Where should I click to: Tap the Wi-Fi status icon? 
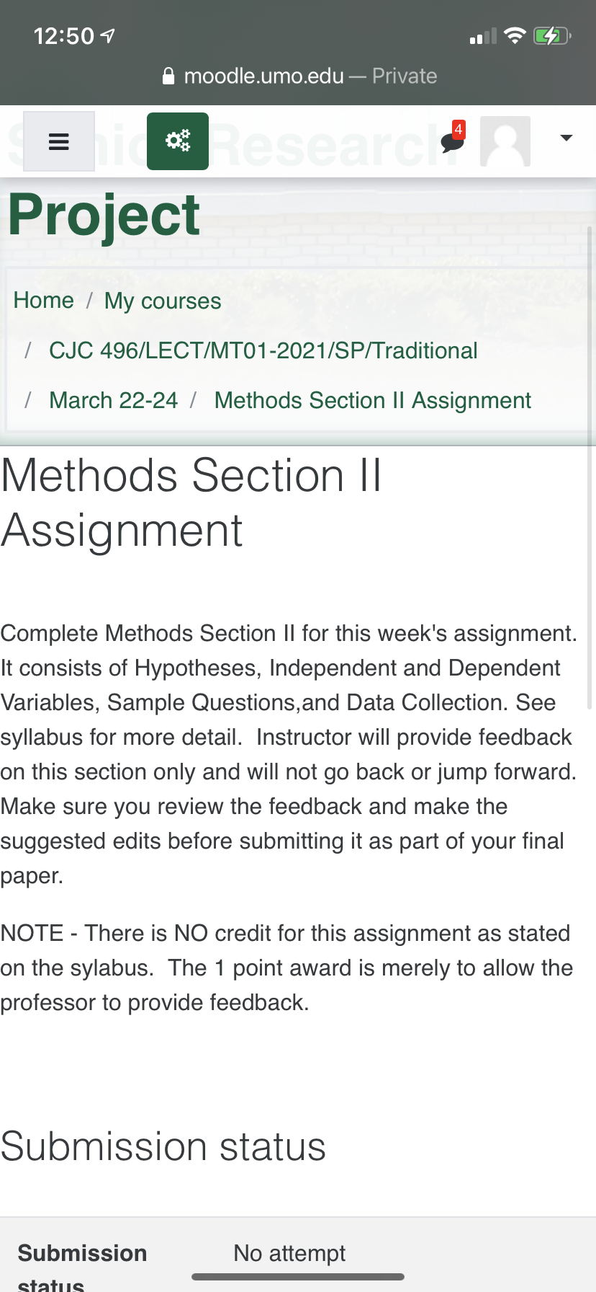click(515, 35)
